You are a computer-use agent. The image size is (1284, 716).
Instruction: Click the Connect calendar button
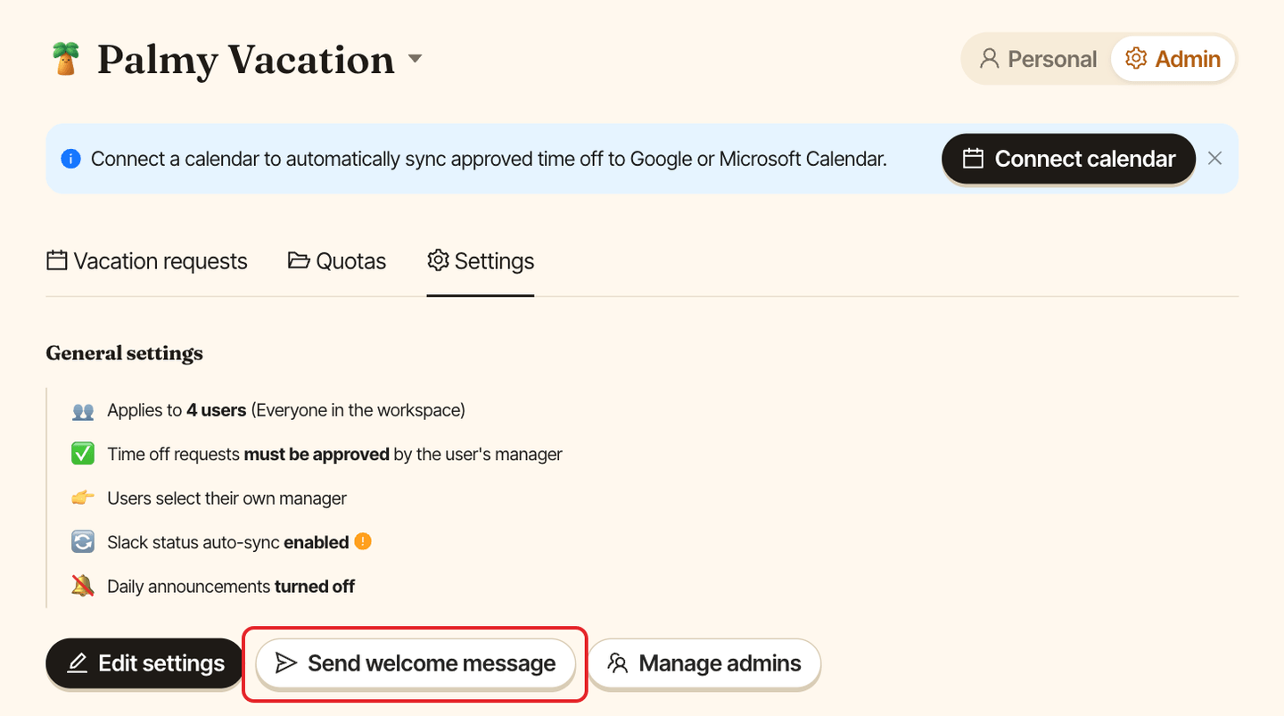pos(1068,159)
